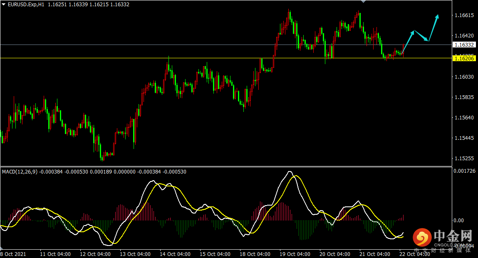Click the yellow level price tag 1.16206
Viewport: 478px width, 258px height.
tap(464, 58)
